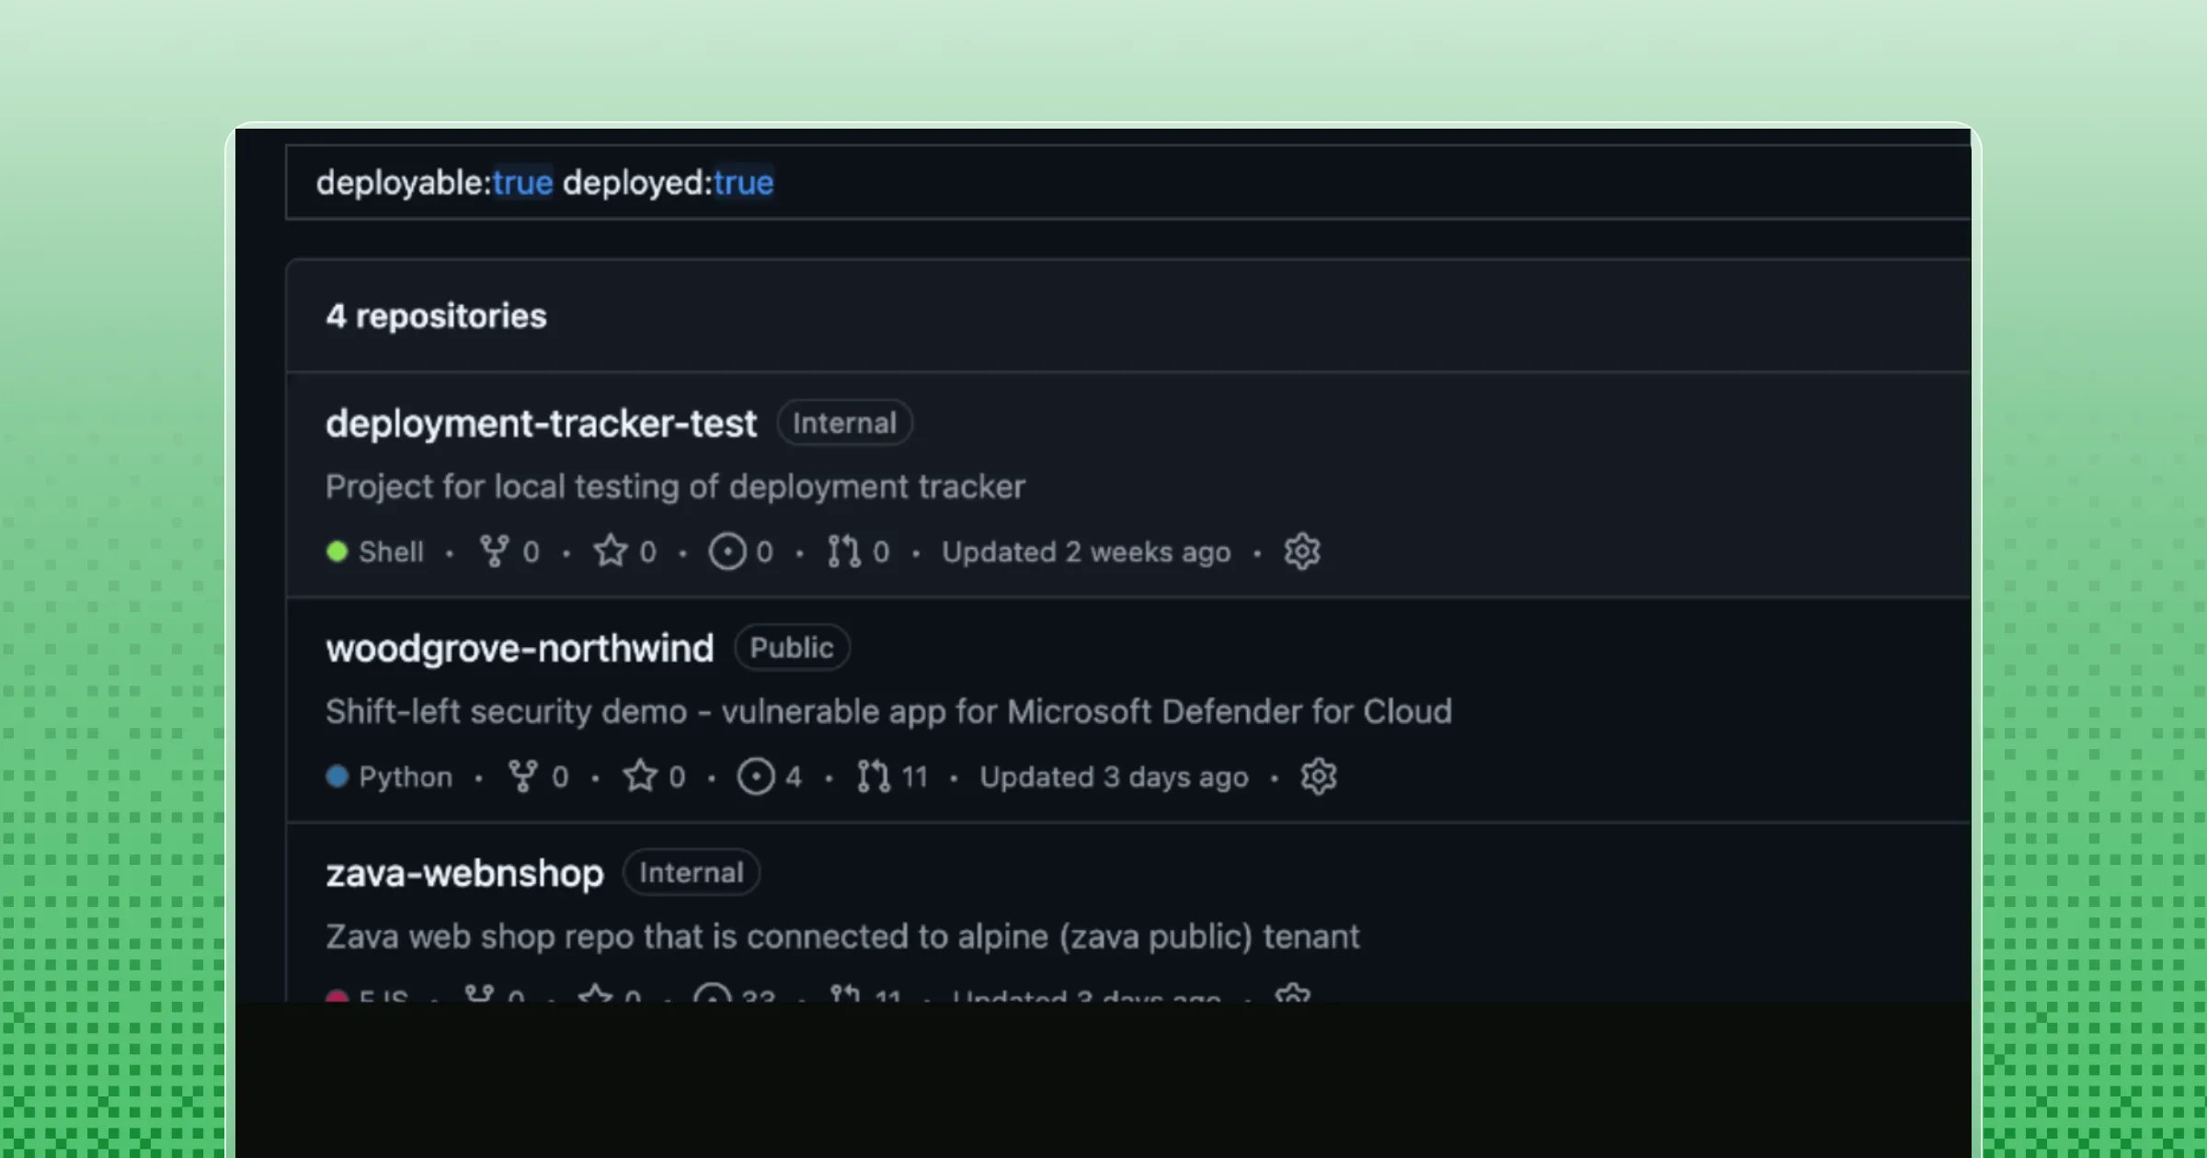Open the woodgrove-northwind repository
Image resolution: width=2207 pixels, height=1158 pixels.
(520, 648)
